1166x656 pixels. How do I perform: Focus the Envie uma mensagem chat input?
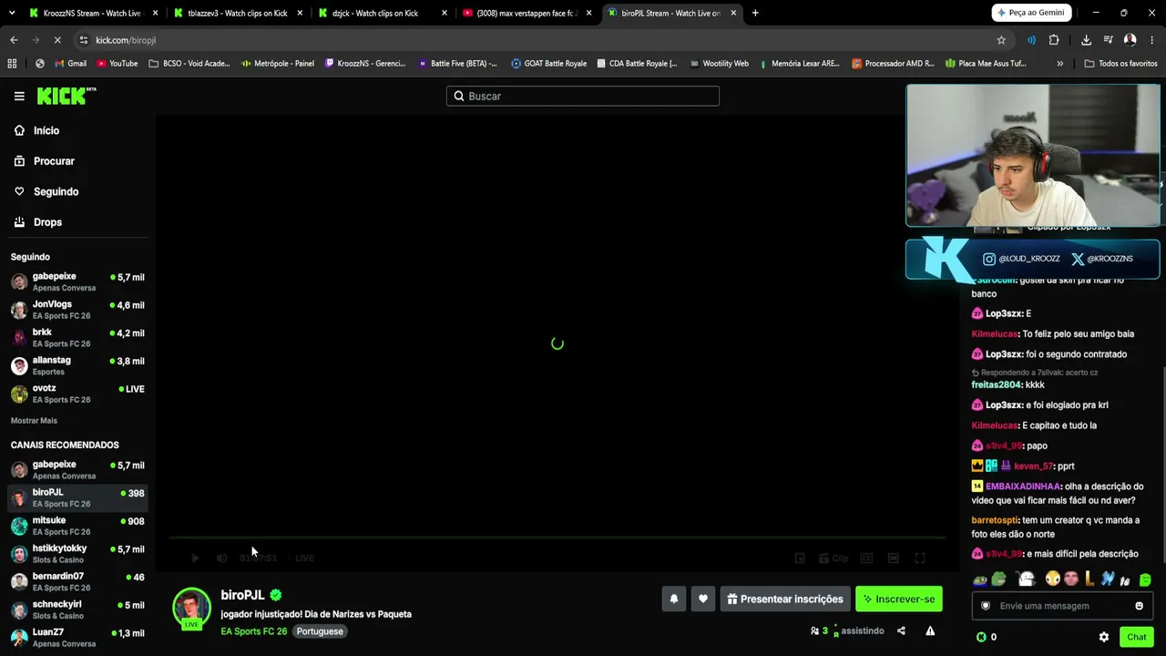pos(1062,606)
